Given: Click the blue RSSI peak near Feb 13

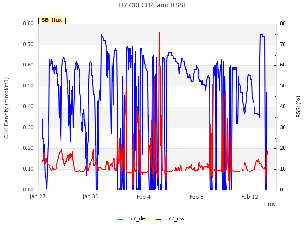Looking at the screenshot, I should click(261, 34).
